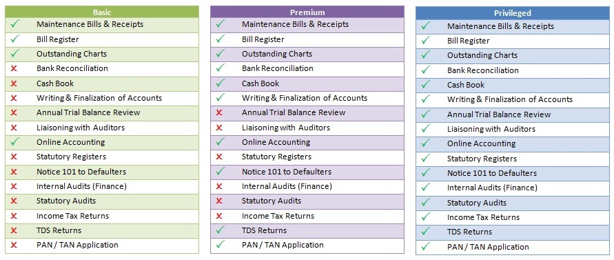The image size is (614, 260).
Task: Click the red cross beside Premium Annual Trial Balance Review
Action: (x=219, y=112)
